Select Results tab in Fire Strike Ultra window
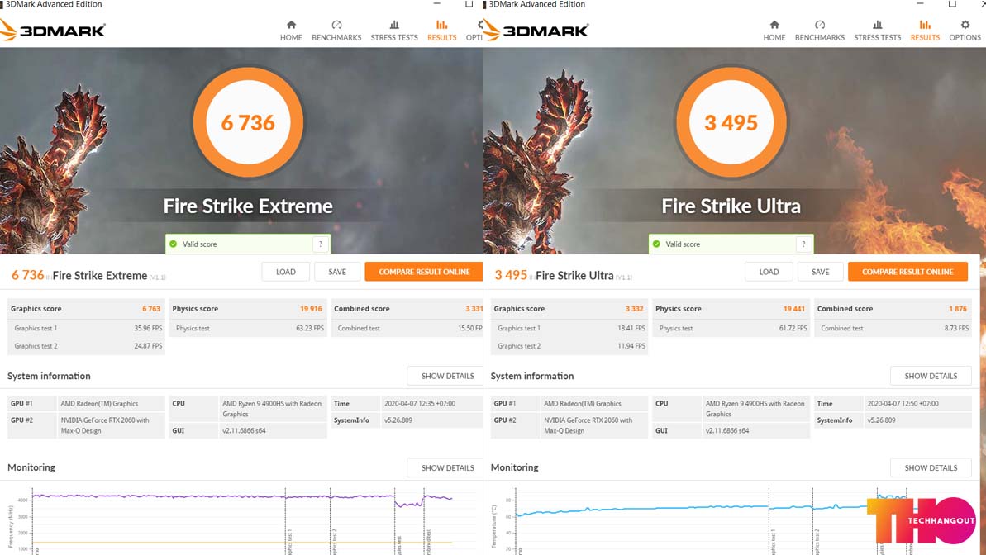The image size is (986, 555). [925, 31]
